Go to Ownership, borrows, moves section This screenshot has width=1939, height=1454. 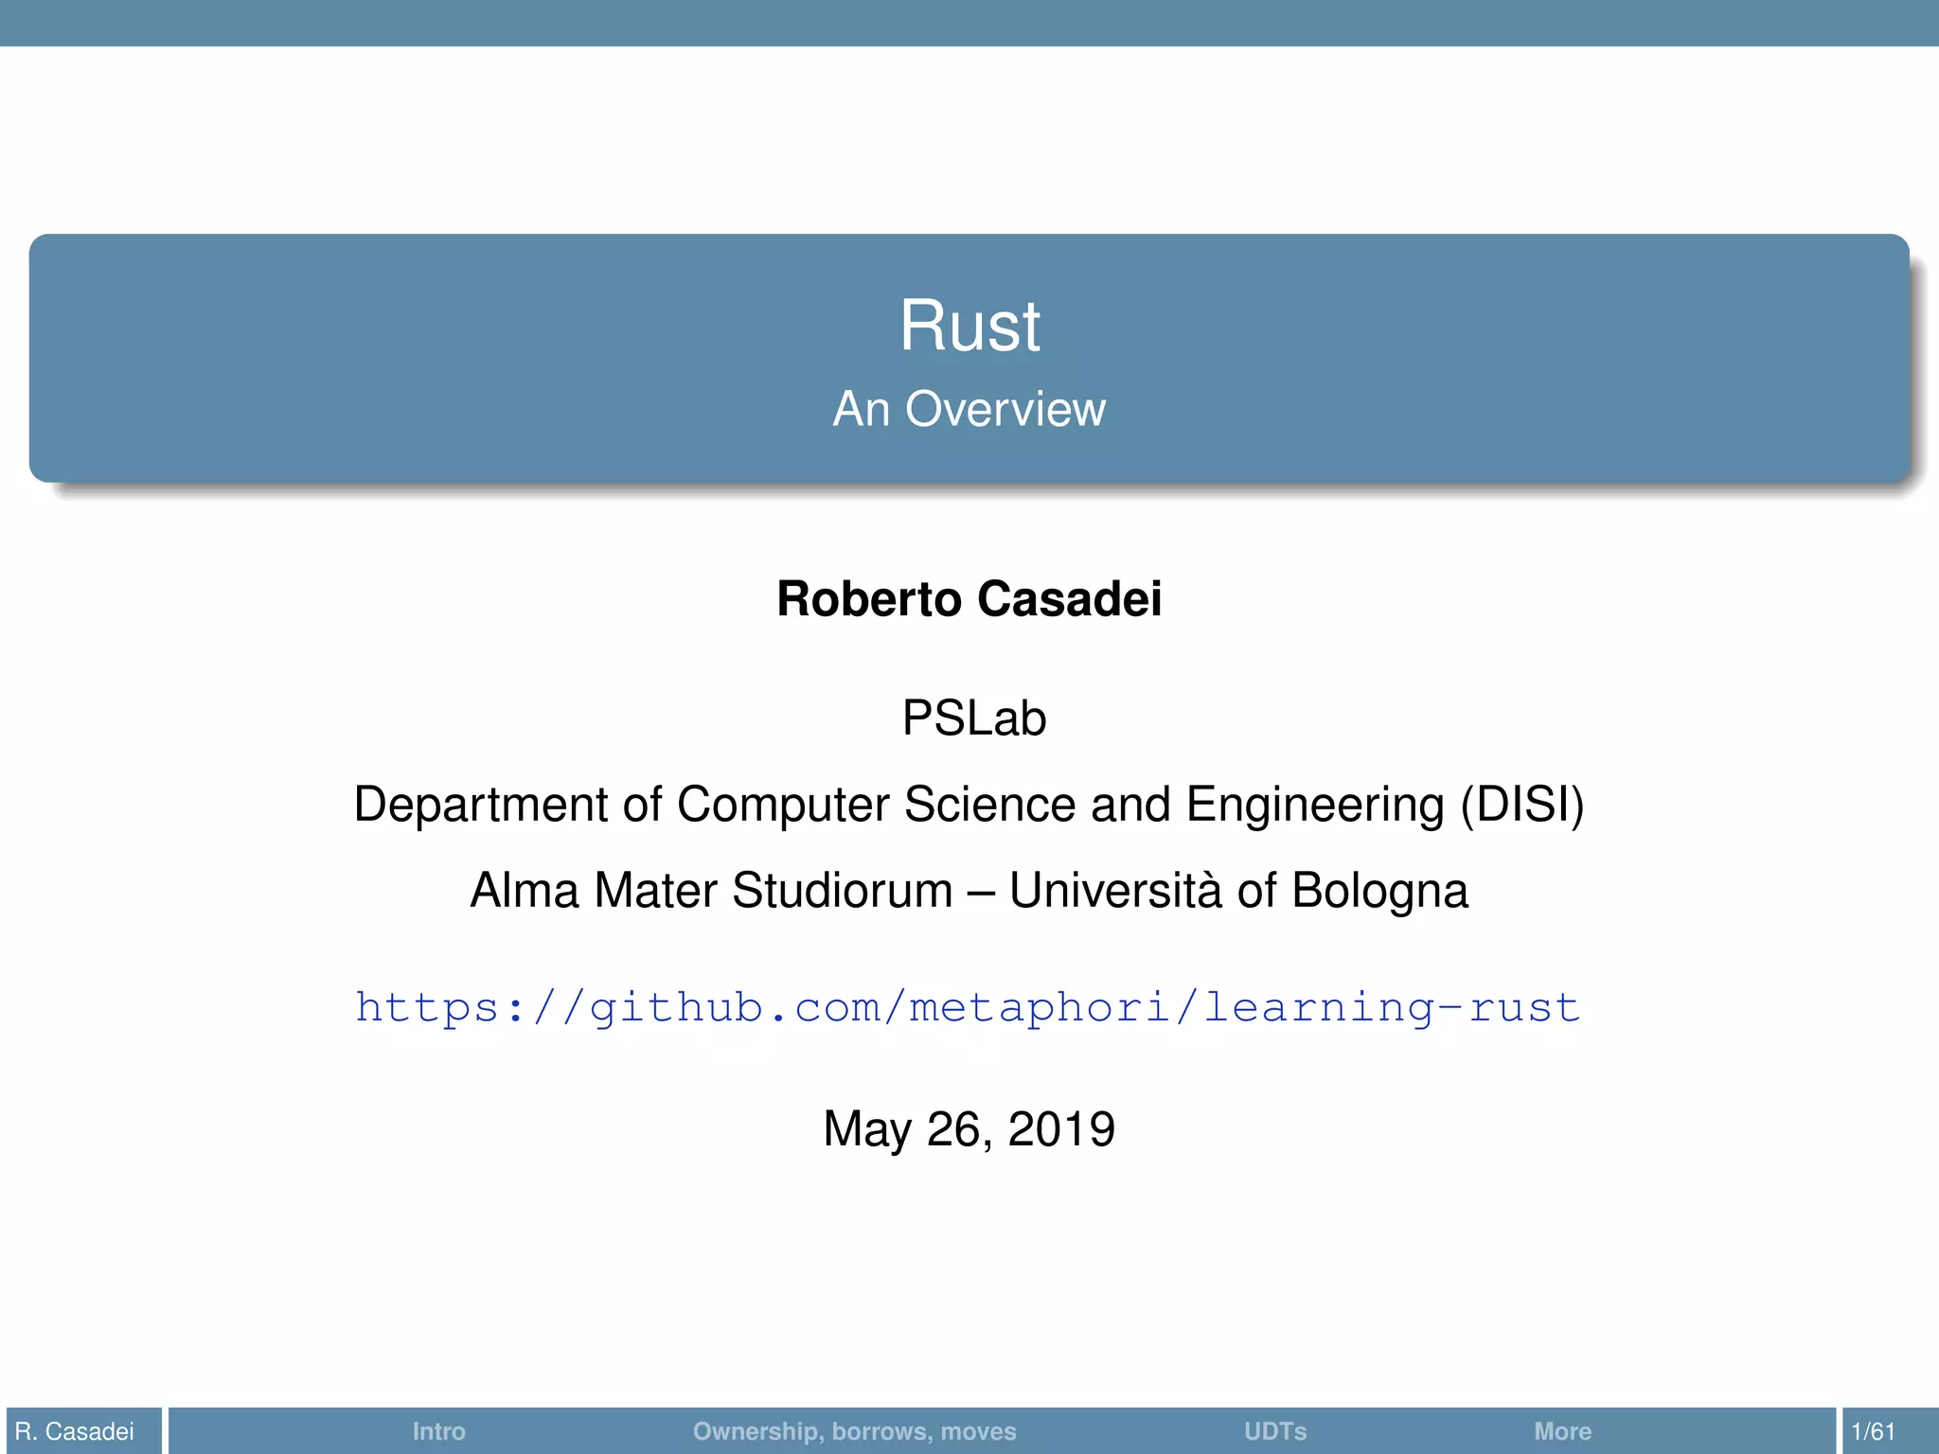854,1431
